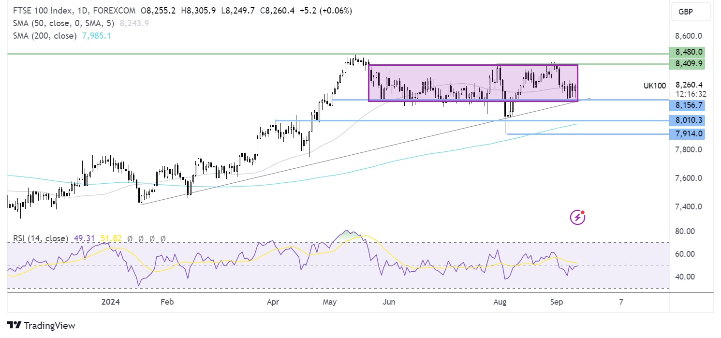
Task: Click the purple lightning bolt icon
Action: coord(577,218)
